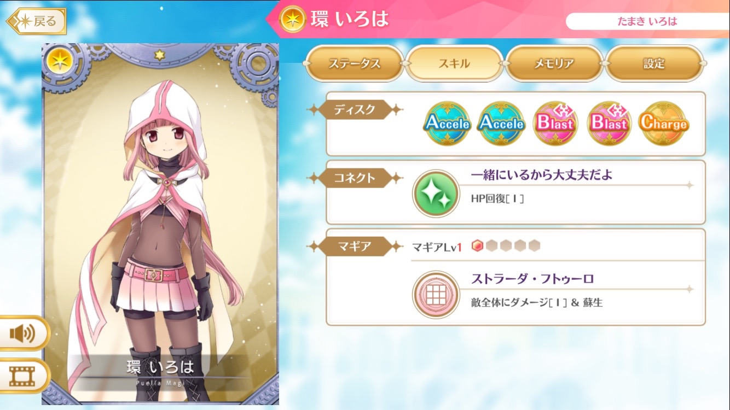Select the second Blast disc icon

pyautogui.click(x=610, y=124)
